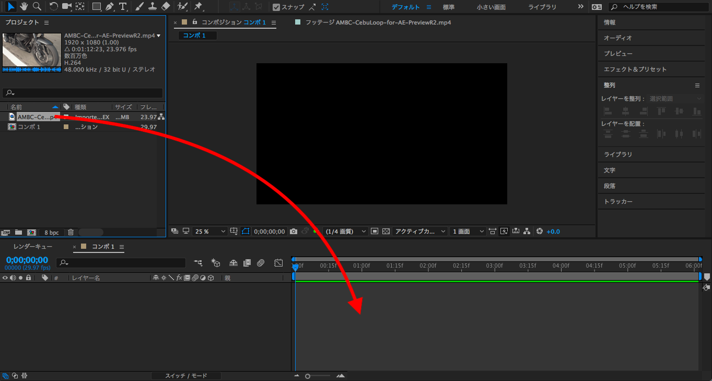Open the timeline Graph Editor
The height and width of the screenshot is (381, 712).
278,263
